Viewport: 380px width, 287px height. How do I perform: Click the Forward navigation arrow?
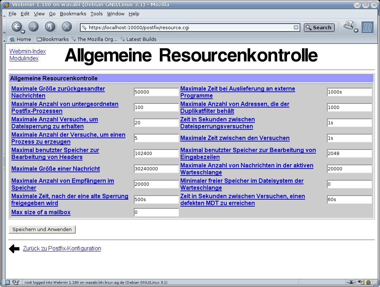(x=33, y=27)
